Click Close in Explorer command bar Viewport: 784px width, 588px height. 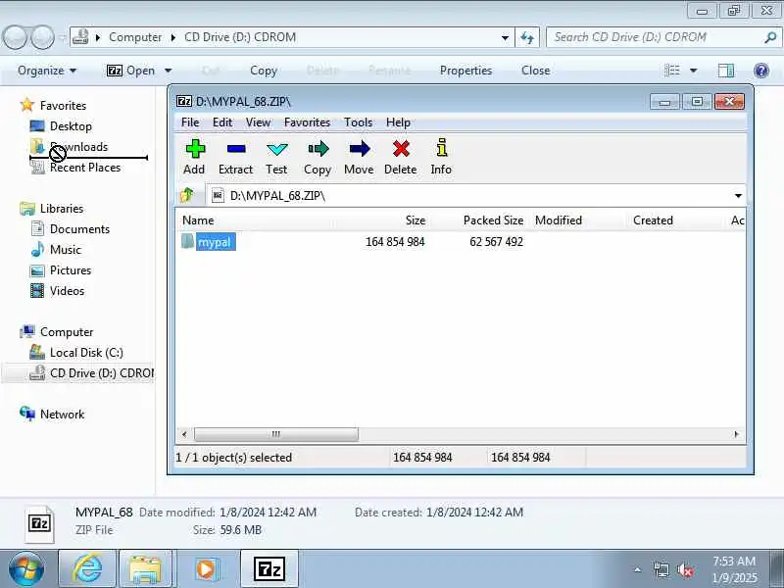[535, 71]
